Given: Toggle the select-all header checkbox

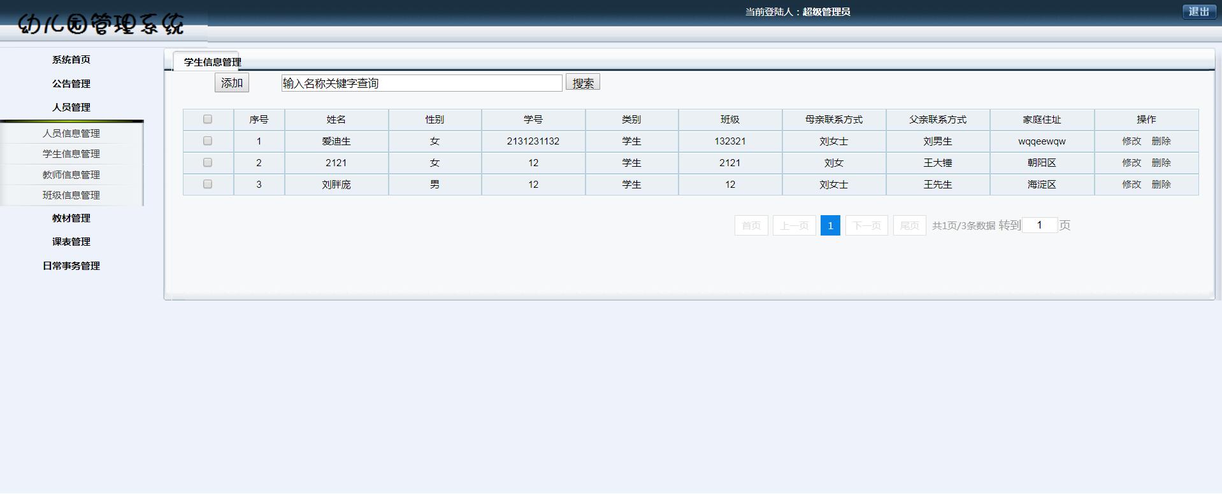Looking at the screenshot, I should tap(208, 119).
